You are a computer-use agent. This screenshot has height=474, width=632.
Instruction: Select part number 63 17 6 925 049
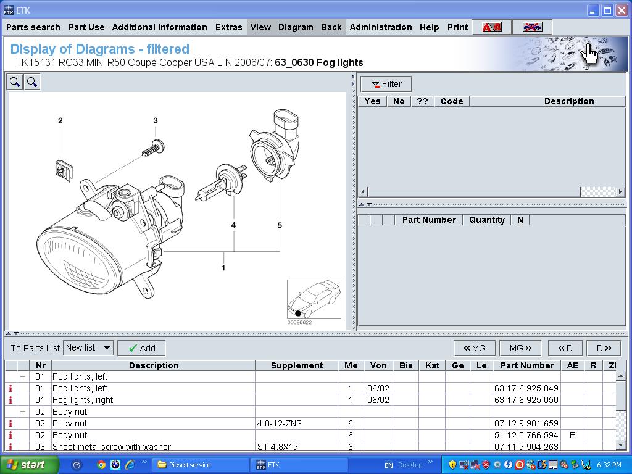point(526,388)
